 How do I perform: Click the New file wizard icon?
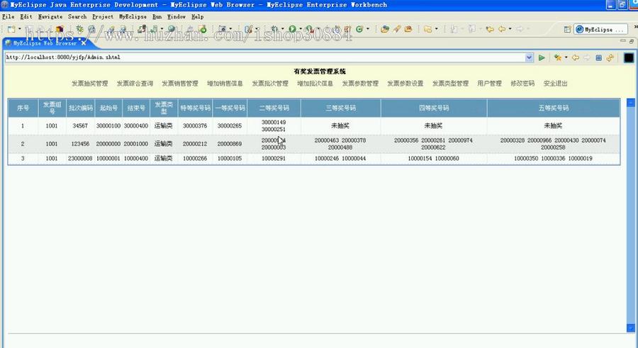(11, 29)
